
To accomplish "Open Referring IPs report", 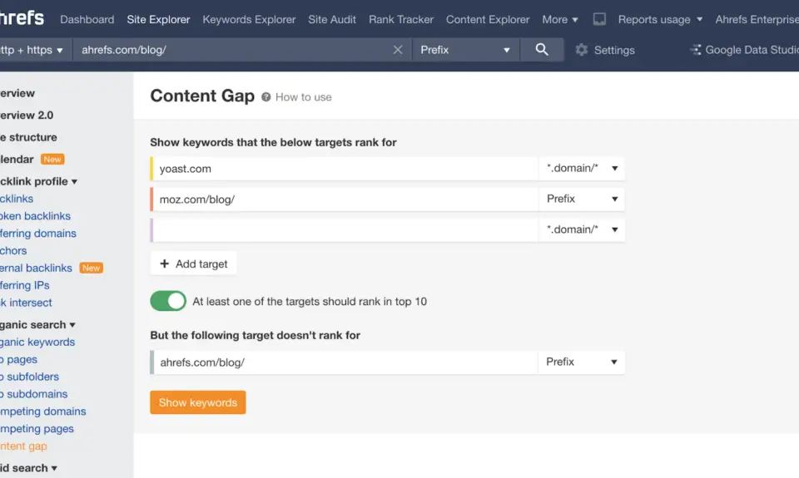I will pos(24,285).
